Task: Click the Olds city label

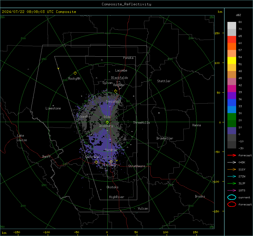Action: tap(107, 117)
